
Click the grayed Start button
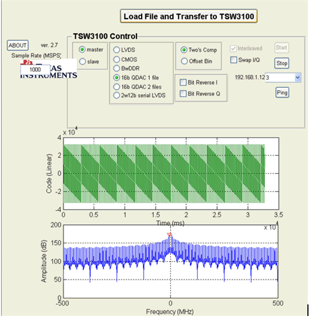(x=281, y=48)
